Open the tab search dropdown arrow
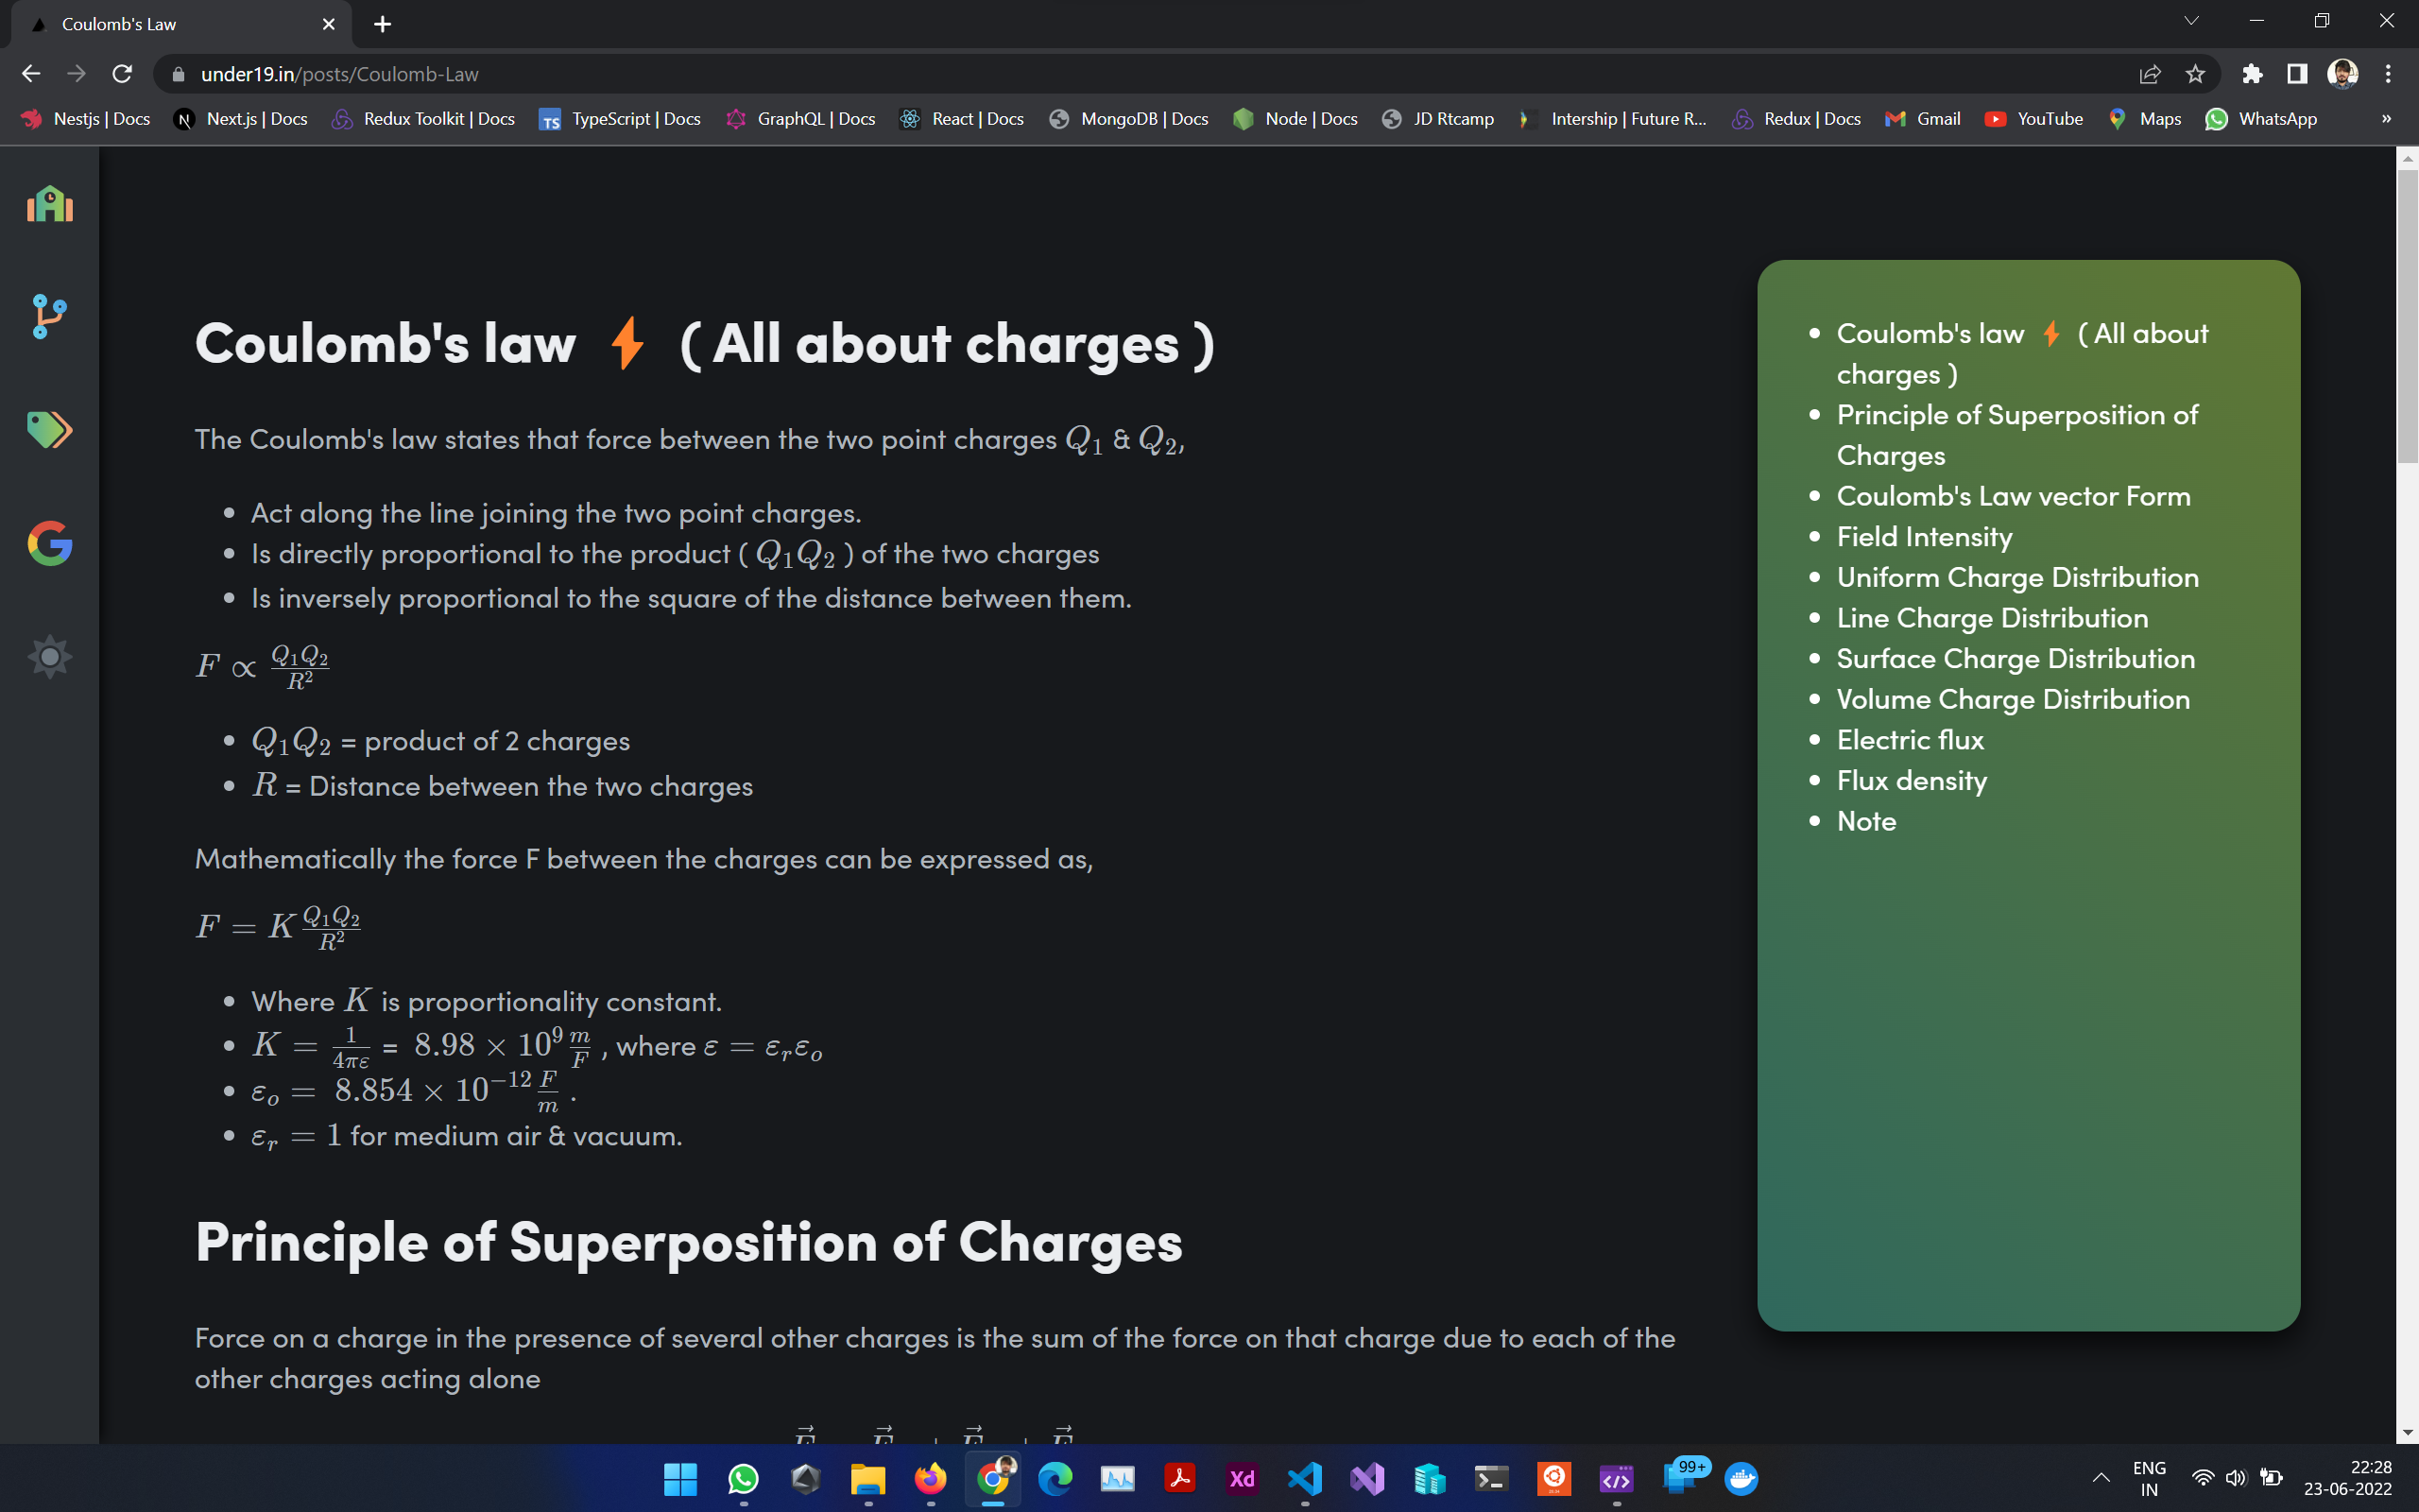Screen dimensions: 2419x1512 2191,21
